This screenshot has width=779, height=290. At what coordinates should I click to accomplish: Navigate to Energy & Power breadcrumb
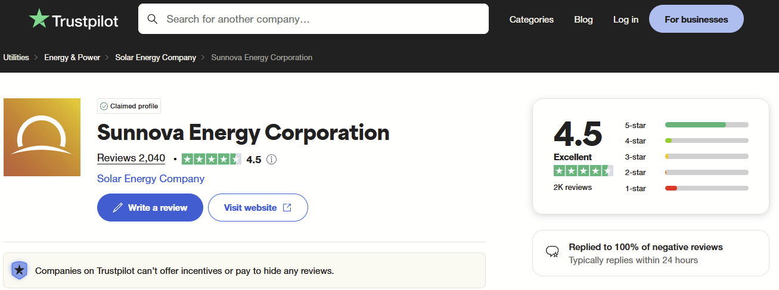point(72,58)
